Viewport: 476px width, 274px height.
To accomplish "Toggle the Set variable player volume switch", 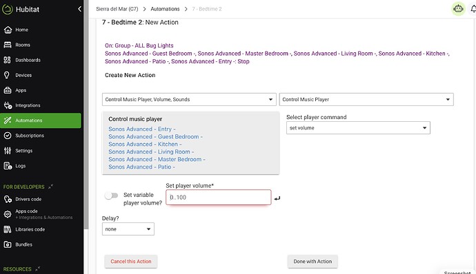I will coord(111,196).
